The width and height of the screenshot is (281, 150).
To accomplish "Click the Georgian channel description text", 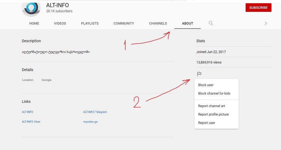I will coord(56,52).
